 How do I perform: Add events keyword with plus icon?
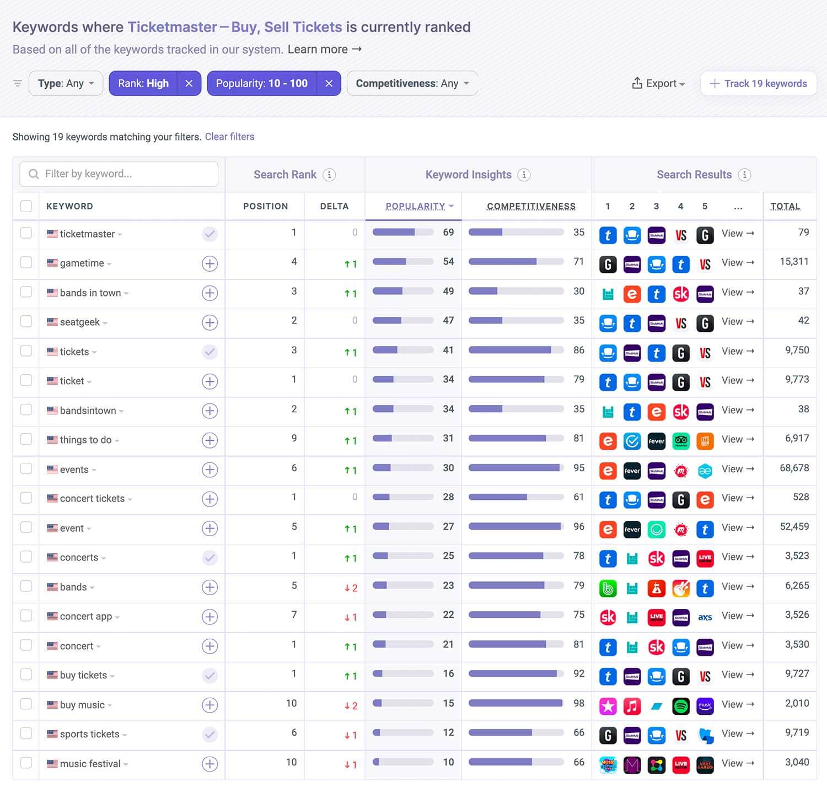coord(210,470)
